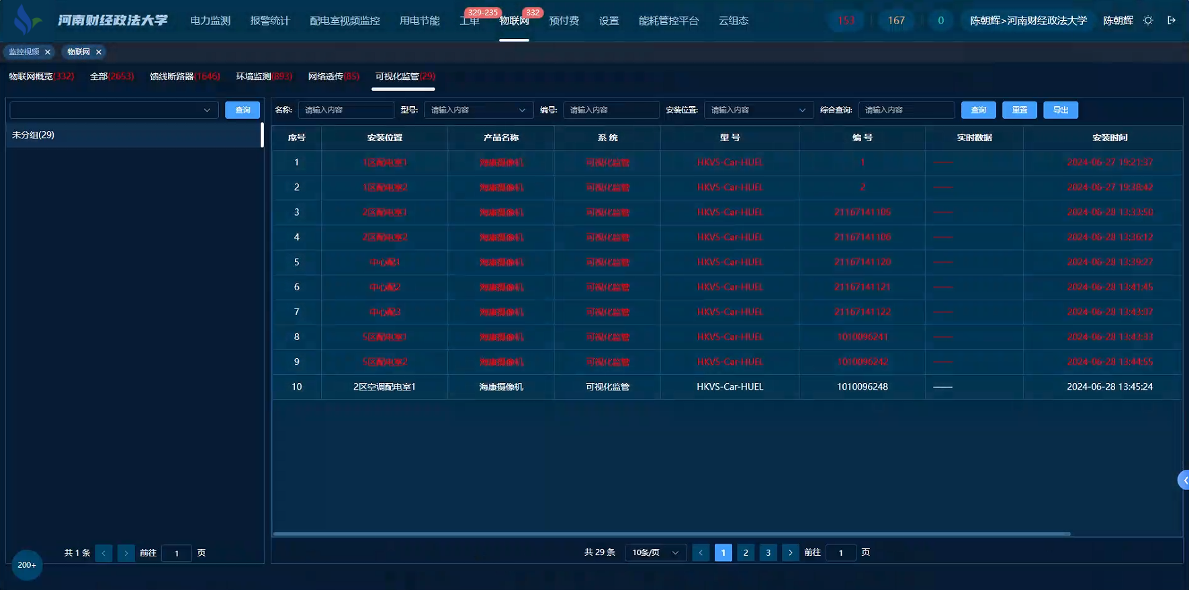Expand the collapsed side panel arrow
The image size is (1189, 590).
[x=1184, y=480]
